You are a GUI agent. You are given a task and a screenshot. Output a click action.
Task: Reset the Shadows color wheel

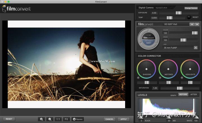click(138, 78)
